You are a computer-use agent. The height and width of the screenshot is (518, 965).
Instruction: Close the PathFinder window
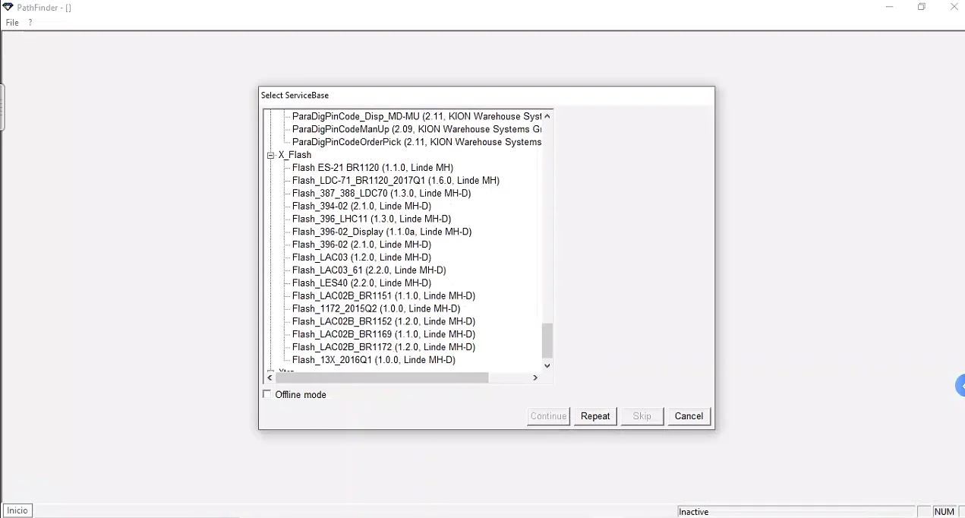tap(954, 7)
